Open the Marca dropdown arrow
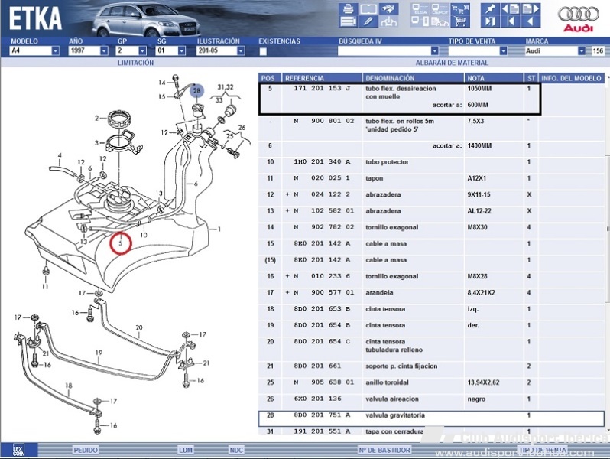Image resolution: width=610 pixels, height=459 pixels. pos(582,50)
